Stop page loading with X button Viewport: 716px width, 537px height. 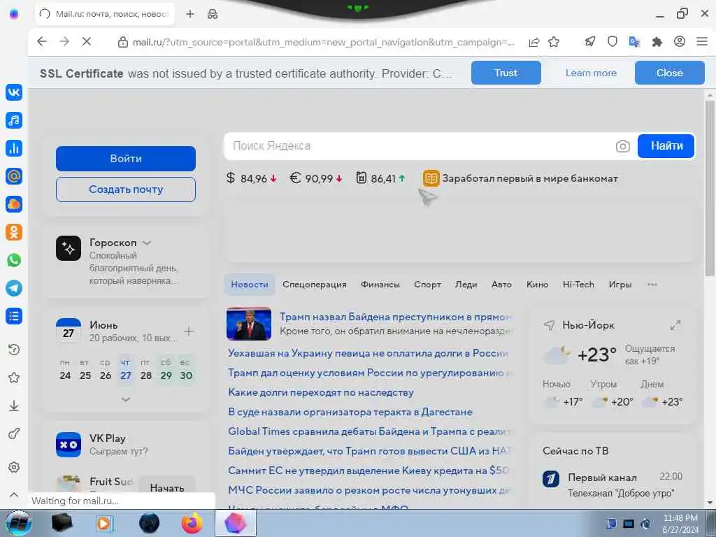(86, 41)
